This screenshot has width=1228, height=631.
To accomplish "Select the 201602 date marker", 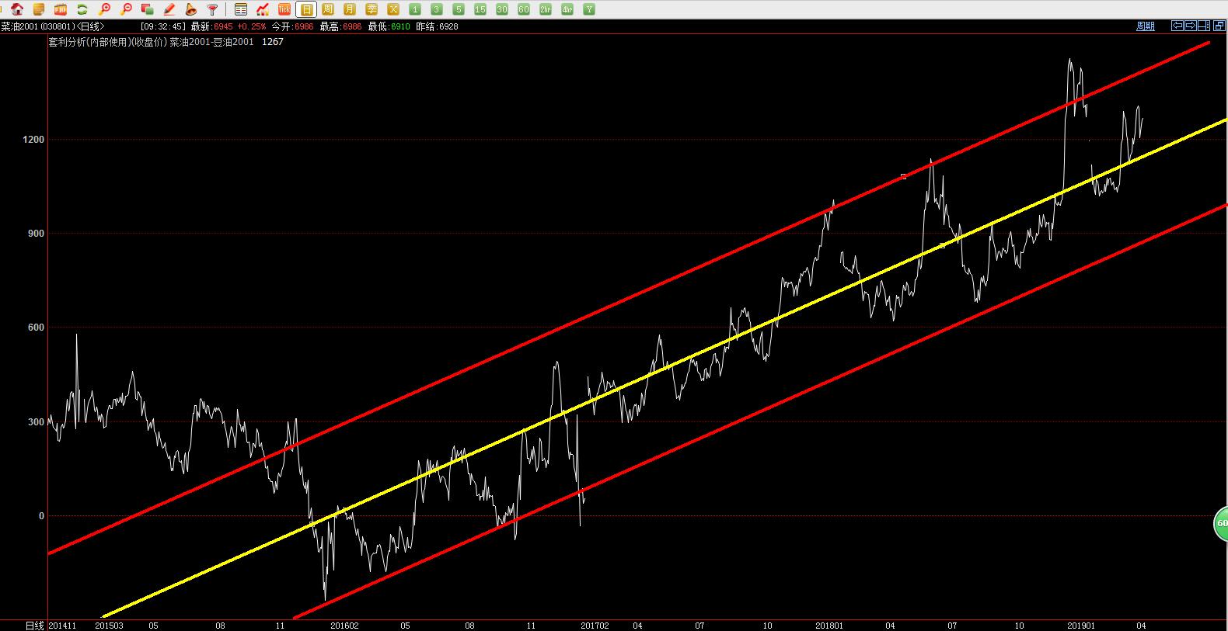I will (x=344, y=626).
